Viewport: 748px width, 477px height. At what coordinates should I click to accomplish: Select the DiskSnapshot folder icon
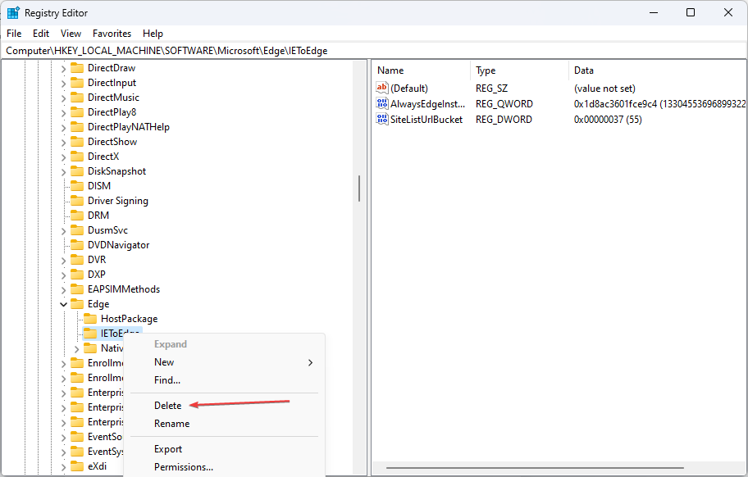click(x=77, y=171)
